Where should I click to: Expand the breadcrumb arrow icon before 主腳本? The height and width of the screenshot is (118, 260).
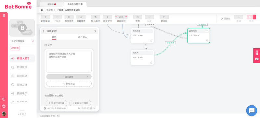[x=42, y=10]
